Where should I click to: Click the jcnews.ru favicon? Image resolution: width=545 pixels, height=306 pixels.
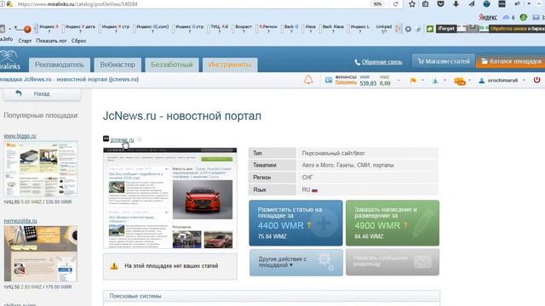coord(106,139)
